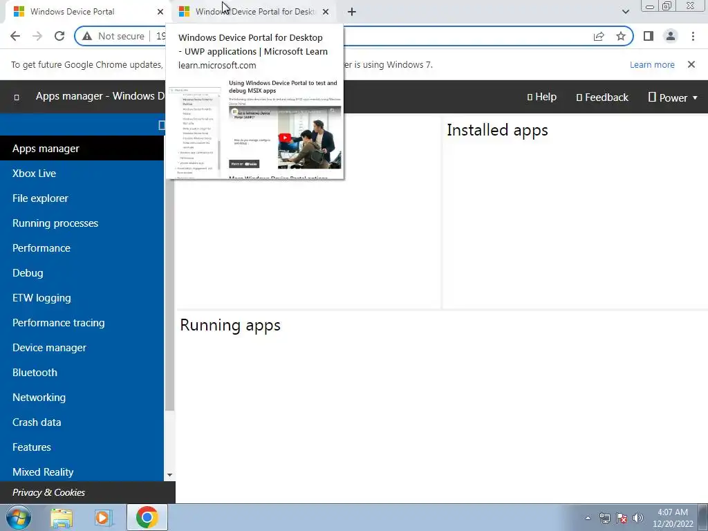The image size is (708, 531).
Task: Click the tab preview thumbnail image
Action: coord(255,128)
